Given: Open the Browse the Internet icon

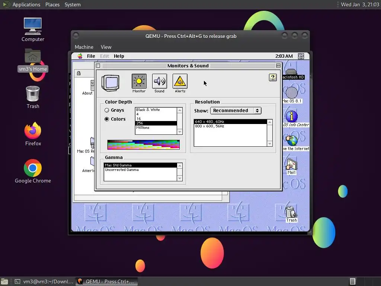Looking at the screenshot, I should pyautogui.click(x=292, y=140).
